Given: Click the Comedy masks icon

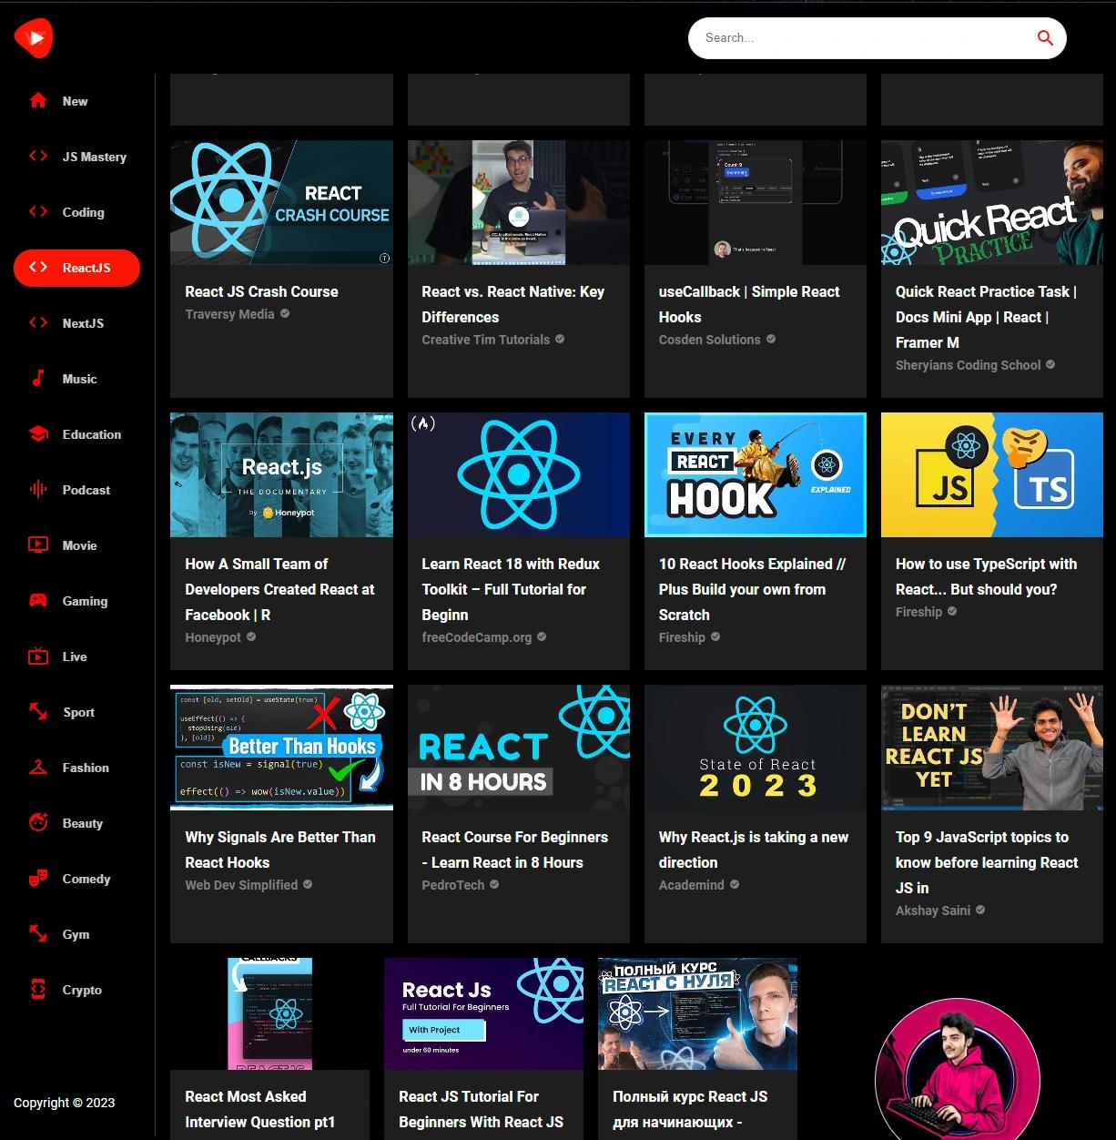Looking at the screenshot, I should 38,879.
